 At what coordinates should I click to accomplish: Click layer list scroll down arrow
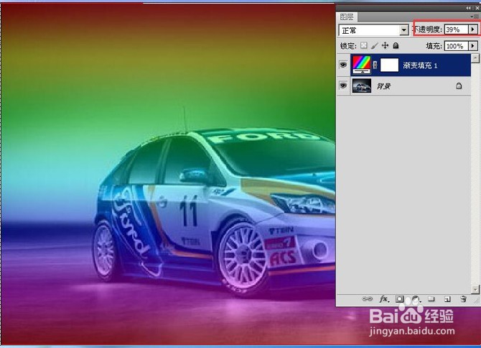(475, 289)
